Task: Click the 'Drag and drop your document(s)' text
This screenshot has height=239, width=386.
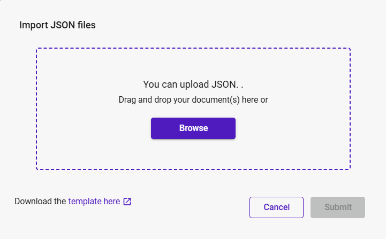Action: (x=193, y=99)
